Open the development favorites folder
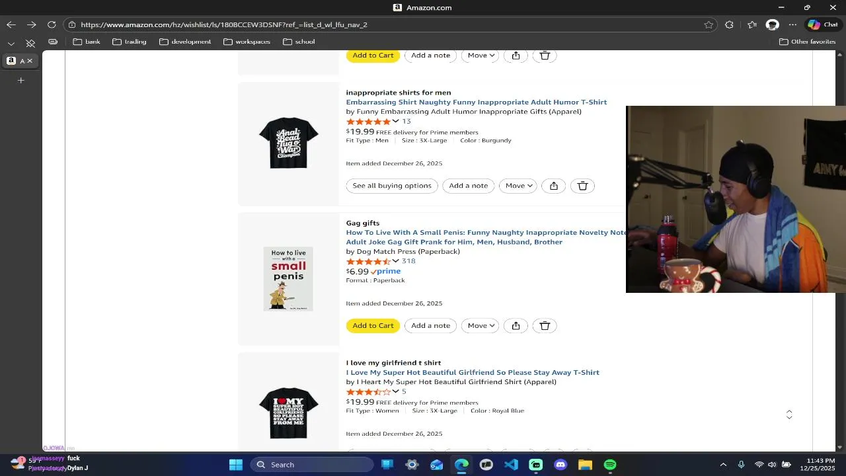Image resolution: width=846 pixels, height=476 pixels. 184,42
